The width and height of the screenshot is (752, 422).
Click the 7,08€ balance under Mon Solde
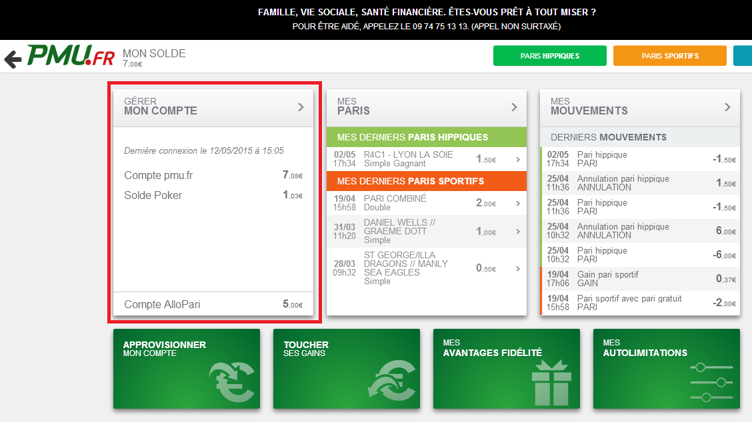click(133, 64)
